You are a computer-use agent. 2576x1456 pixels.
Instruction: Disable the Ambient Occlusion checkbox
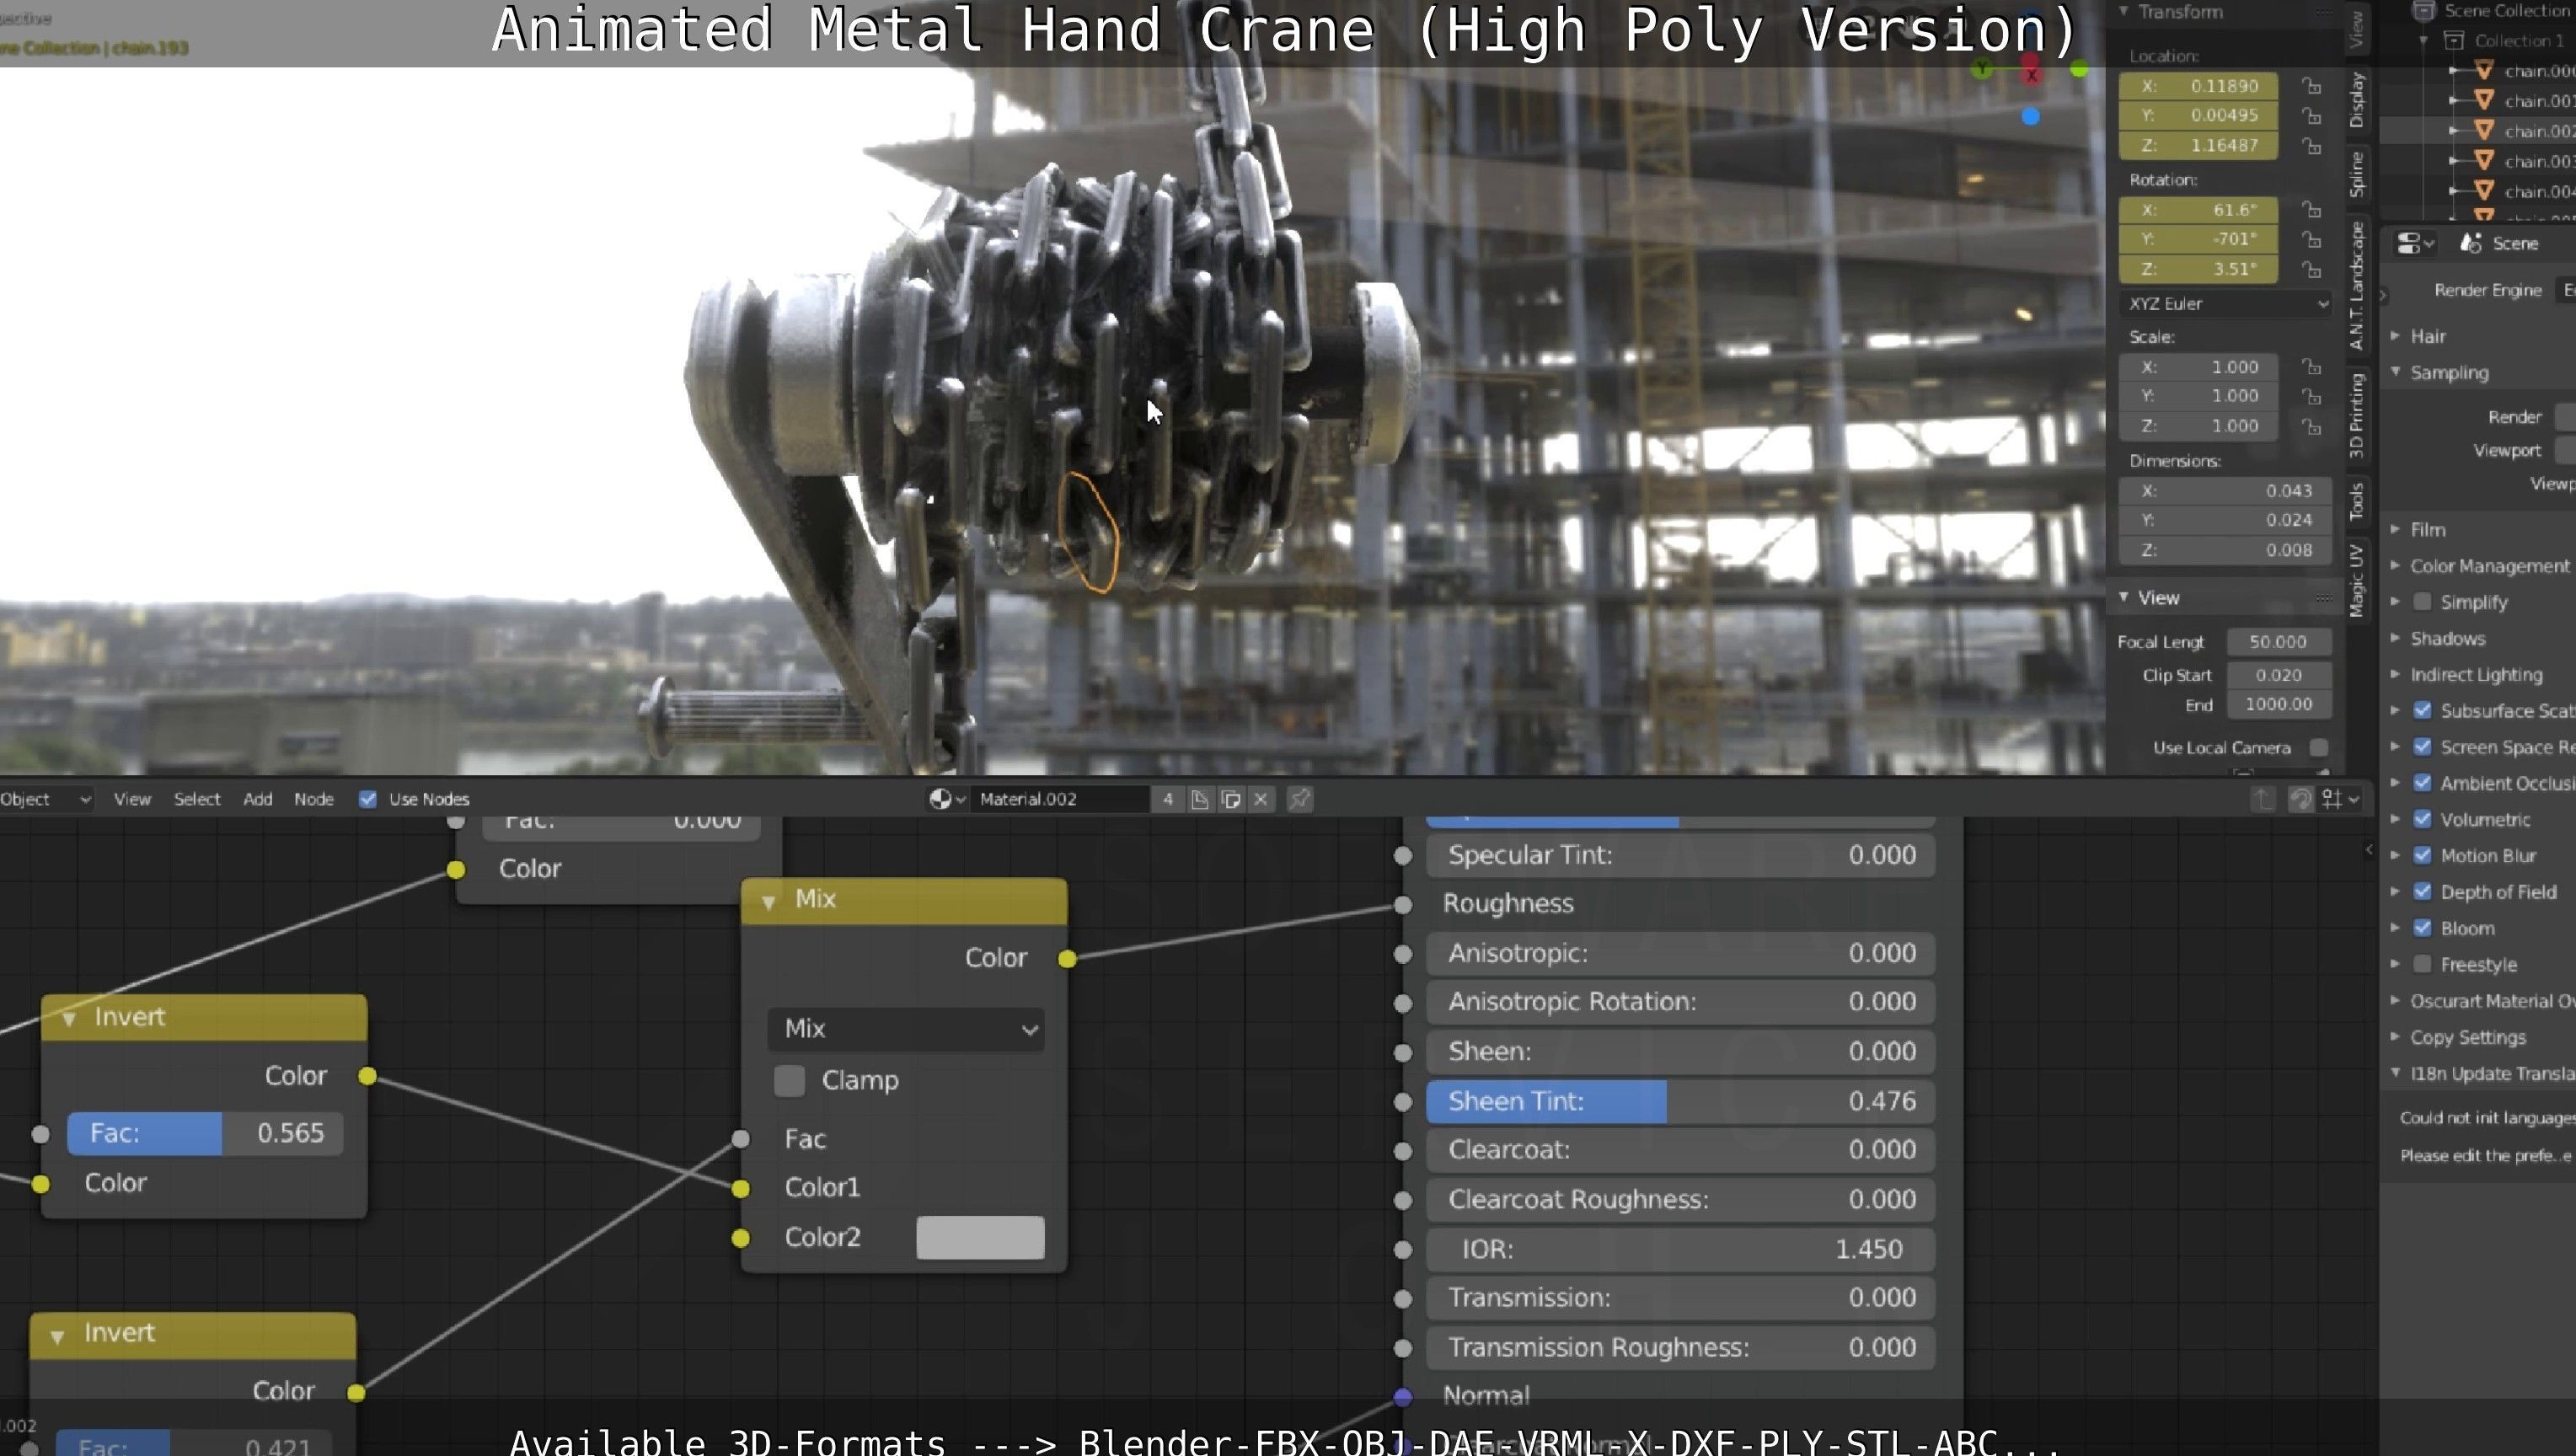coord(2422,783)
